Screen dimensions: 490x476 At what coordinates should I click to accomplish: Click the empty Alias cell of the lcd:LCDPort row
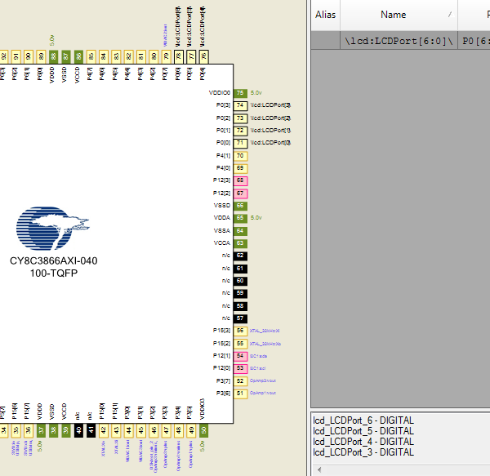[325, 41]
